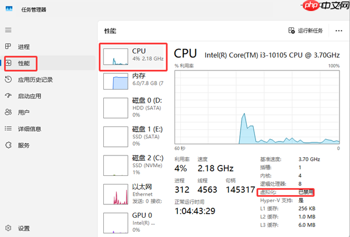This screenshot has width=350, height=237.
Task: Click the 设置 gear icon
Action: tap(8, 228)
